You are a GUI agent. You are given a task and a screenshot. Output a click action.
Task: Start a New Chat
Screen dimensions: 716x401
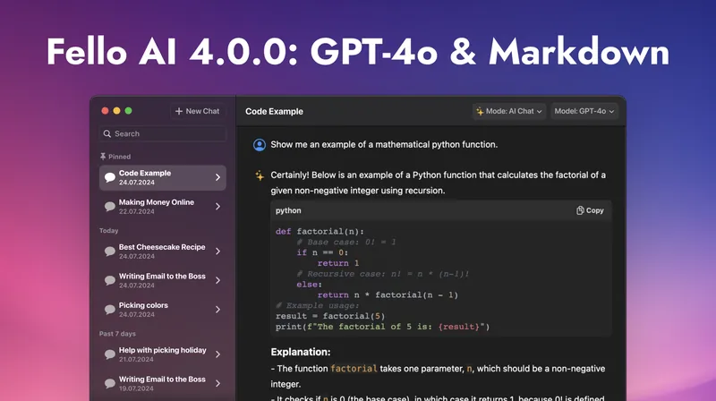(x=197, y=111)
